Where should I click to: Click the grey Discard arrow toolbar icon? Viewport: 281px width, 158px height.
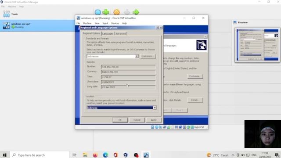127,12
